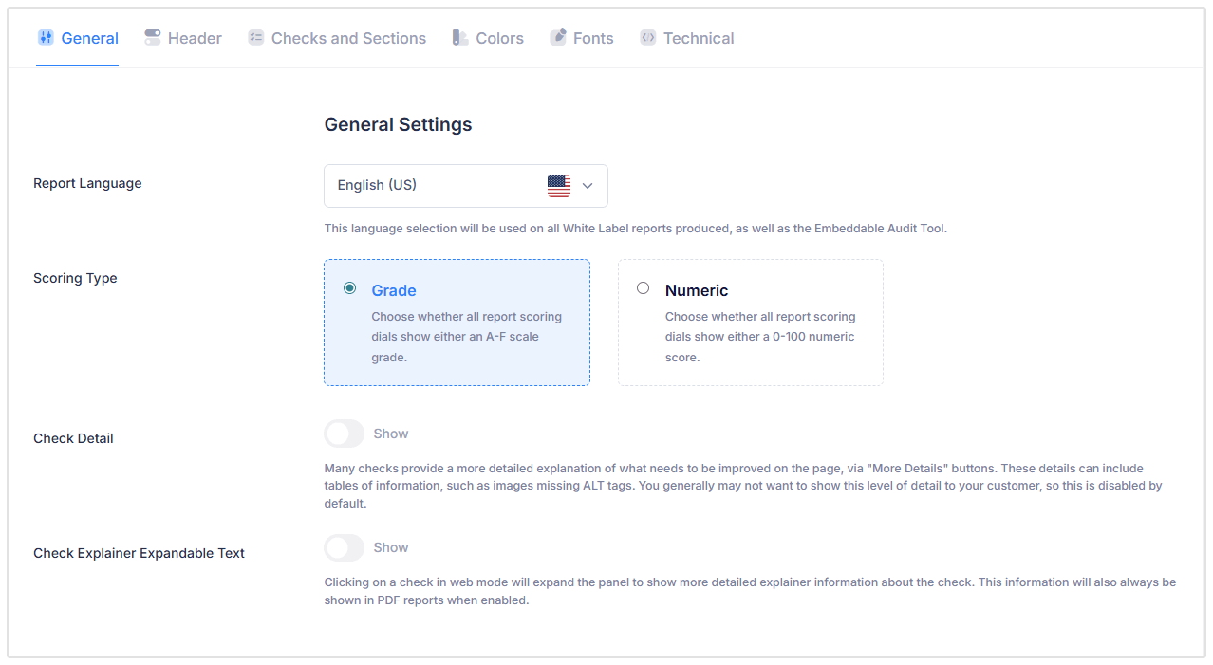The height and width of the screenshot is (665, 1213).
Task: Switch to the Header tab
Action: (195, 38)
